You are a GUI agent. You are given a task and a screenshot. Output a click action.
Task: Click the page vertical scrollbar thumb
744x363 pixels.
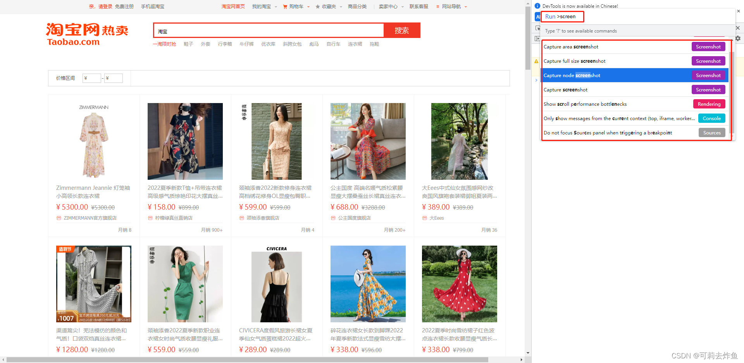click(x=528, y=38)
